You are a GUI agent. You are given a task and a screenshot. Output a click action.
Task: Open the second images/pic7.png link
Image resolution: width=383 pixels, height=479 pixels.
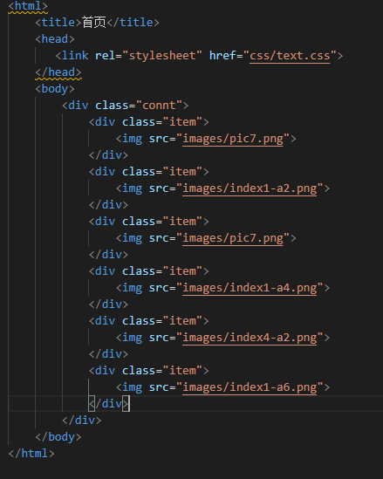pyautogui.click(x=233, y=238)
